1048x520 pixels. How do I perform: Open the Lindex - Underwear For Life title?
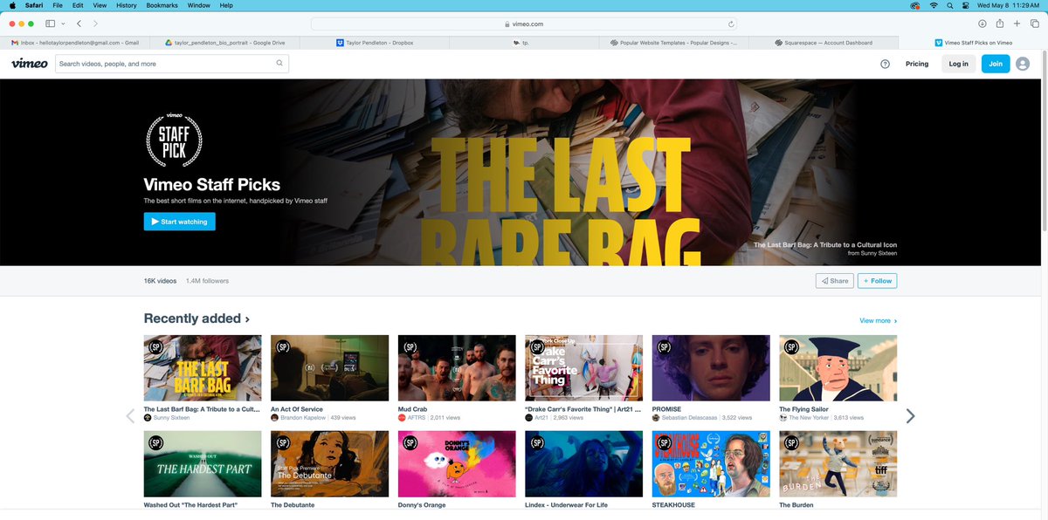566,505
